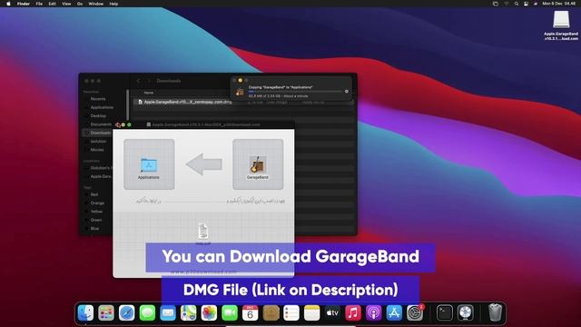Open Apple TV from the Dock
581x327 pixels.
[332, 312]
